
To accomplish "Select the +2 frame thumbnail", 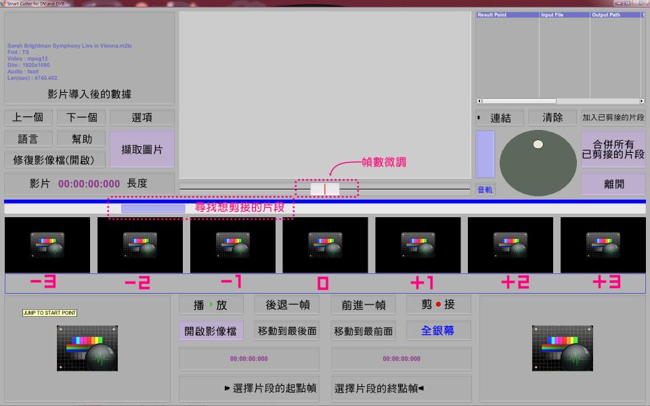I will (511, 244).
